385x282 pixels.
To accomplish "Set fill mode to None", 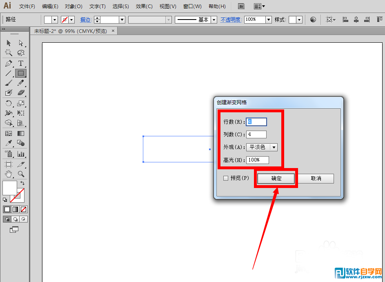I will [x=23, y=209].
